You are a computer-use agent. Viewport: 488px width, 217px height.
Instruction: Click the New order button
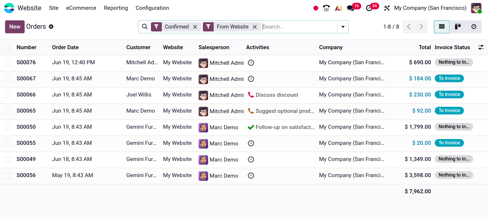click(x=15, y=27)
